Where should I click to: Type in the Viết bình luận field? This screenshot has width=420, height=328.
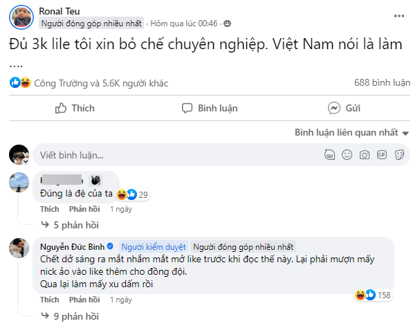pos(173,155)
